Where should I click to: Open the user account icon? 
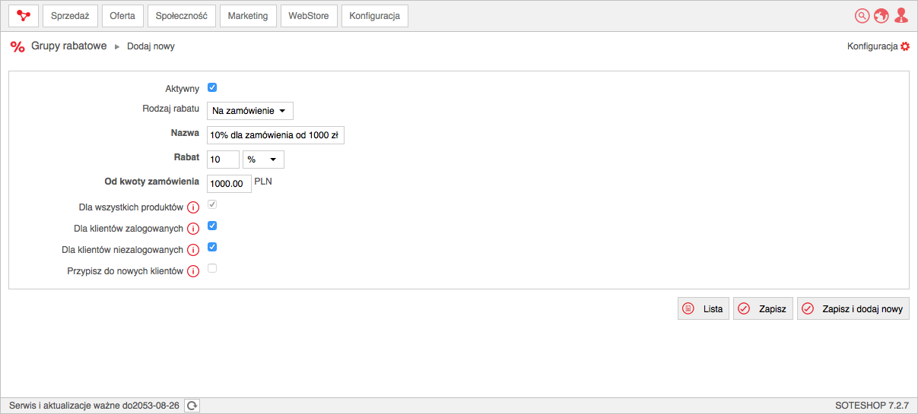pos(901,15)
